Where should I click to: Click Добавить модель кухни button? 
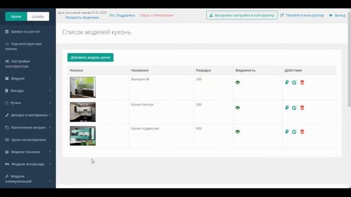click(x=90, y=57)
